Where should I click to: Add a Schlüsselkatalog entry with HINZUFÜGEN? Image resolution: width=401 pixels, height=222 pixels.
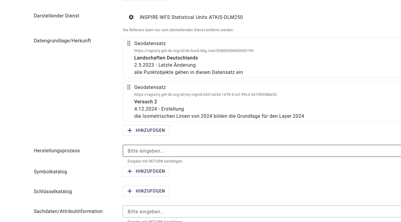click(x=146, y=191)
